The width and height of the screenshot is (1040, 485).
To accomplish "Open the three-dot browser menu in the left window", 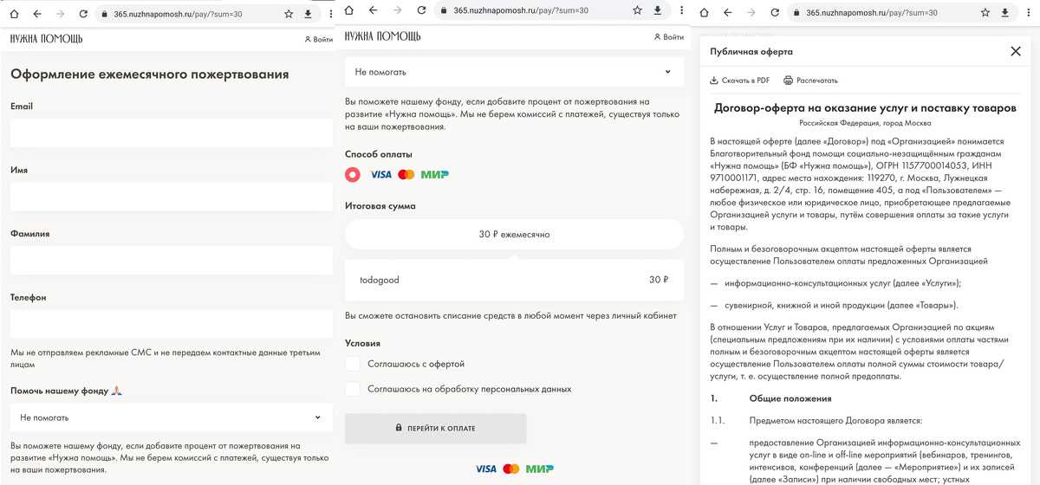I will (329, 14).
